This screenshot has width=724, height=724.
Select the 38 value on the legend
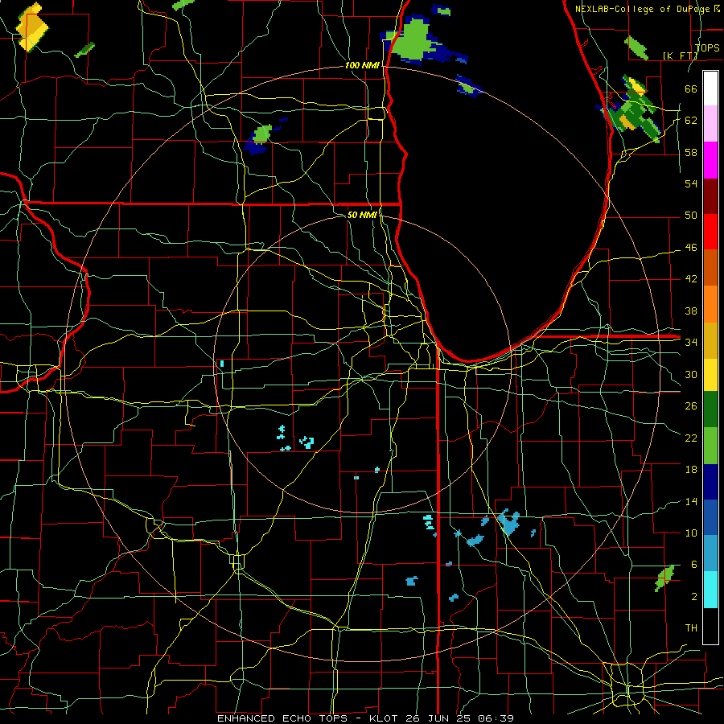tap(691, 311)
